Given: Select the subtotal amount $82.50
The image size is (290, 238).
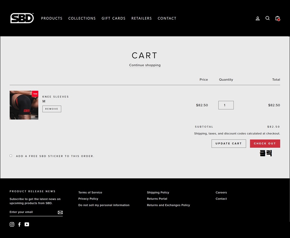Looking at the screenshot, I should point(274,127).
